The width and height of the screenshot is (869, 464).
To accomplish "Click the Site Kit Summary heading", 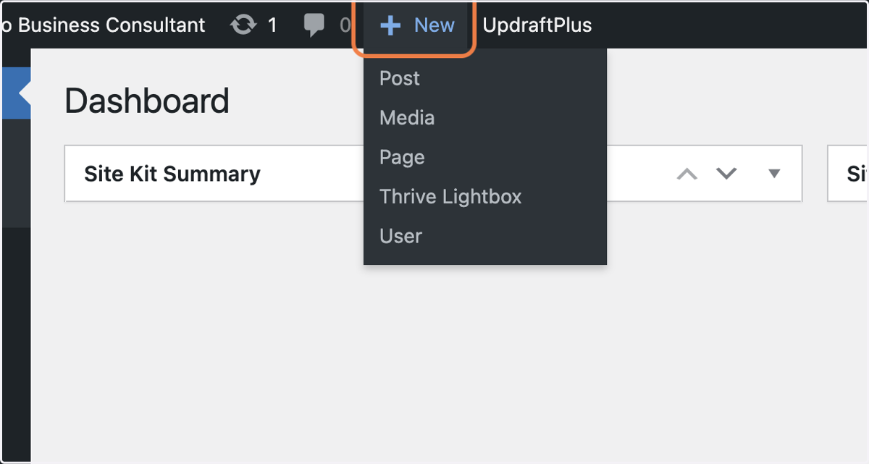I will coord(172,174).
